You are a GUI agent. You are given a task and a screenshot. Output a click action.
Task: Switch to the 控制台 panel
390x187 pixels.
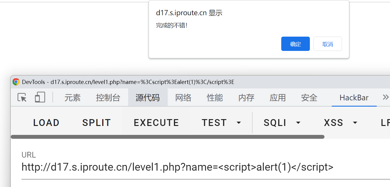(x=108, y=97)
